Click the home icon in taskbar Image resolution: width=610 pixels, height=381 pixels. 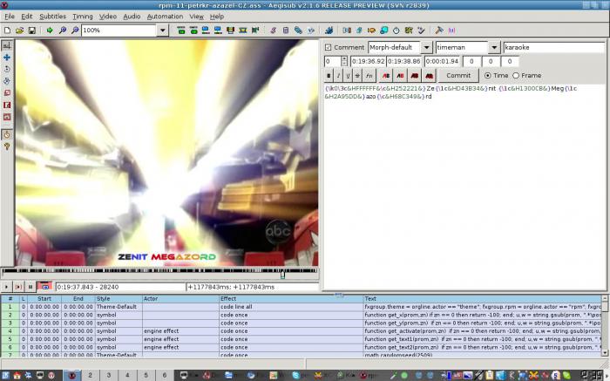tap(17, 376)
